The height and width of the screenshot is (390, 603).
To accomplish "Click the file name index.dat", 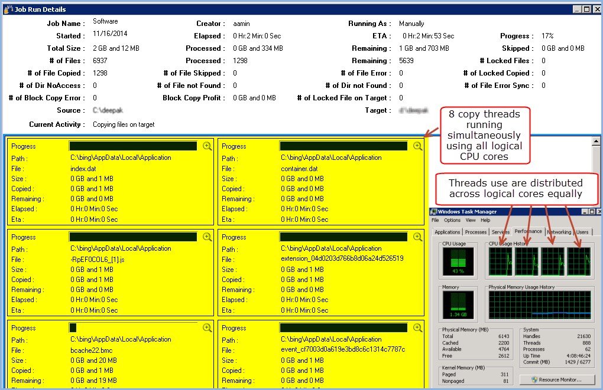I will 83,169.
